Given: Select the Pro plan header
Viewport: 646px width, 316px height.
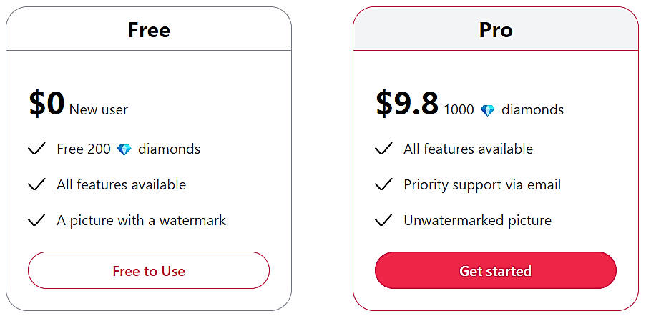Looking at the screenshot, I should 496,30.
